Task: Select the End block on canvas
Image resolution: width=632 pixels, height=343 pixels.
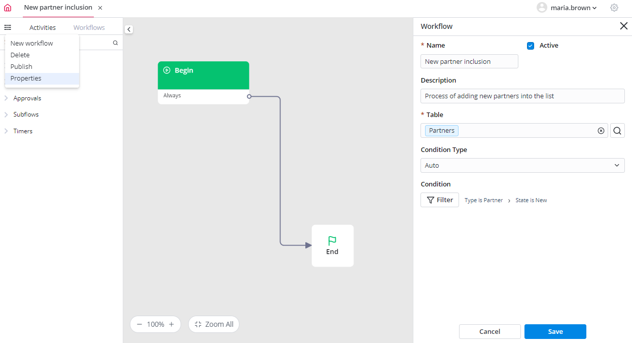Action: pos(333,246)
